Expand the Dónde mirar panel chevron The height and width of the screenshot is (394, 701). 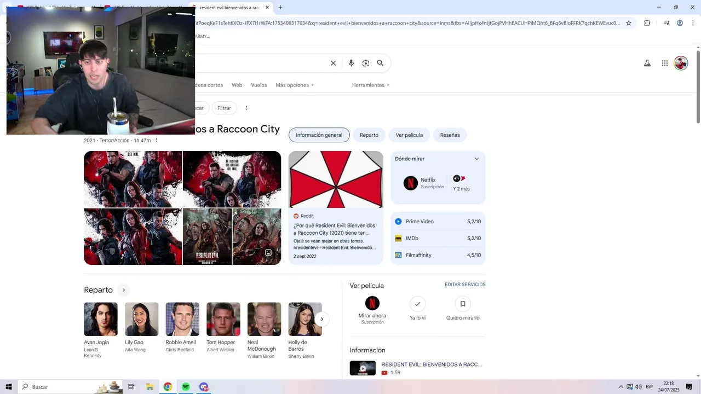coord(476,159)
